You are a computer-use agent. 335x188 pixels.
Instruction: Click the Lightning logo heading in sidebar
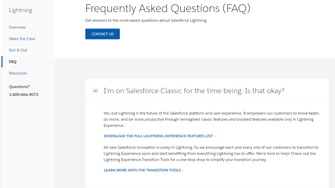(x=21, y=10)
